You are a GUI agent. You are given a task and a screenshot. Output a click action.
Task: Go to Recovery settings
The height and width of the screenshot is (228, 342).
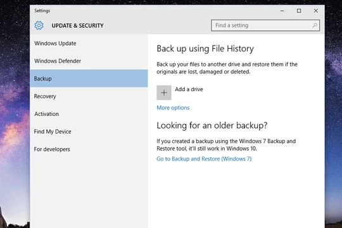pos(89,96)
